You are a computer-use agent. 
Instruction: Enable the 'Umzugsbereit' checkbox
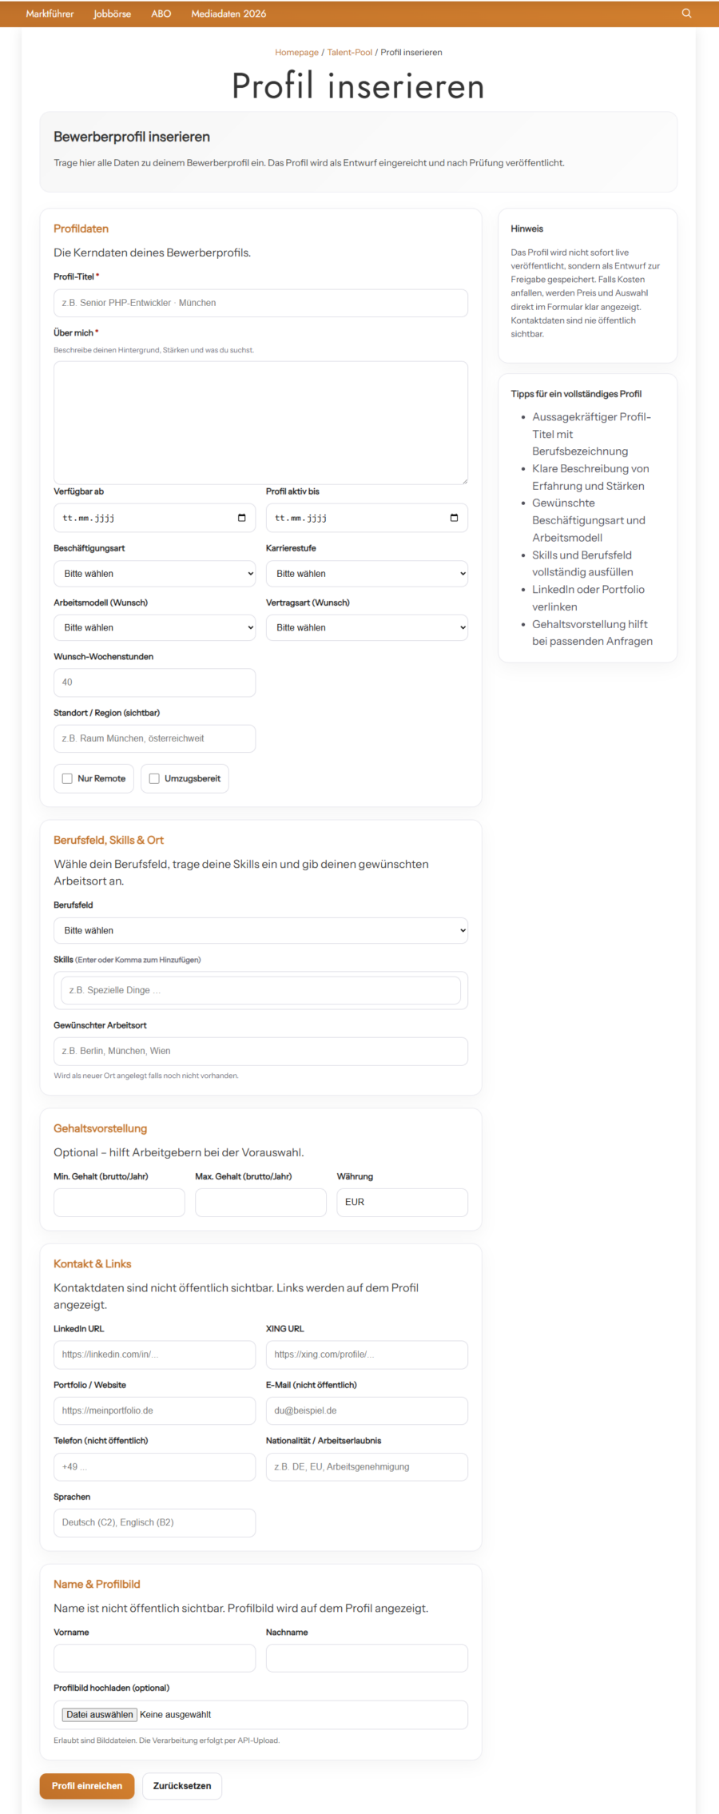click(155, 778)
